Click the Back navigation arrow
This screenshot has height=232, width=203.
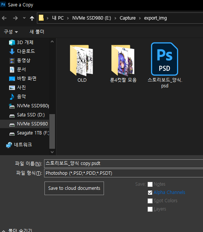(4, 18)
